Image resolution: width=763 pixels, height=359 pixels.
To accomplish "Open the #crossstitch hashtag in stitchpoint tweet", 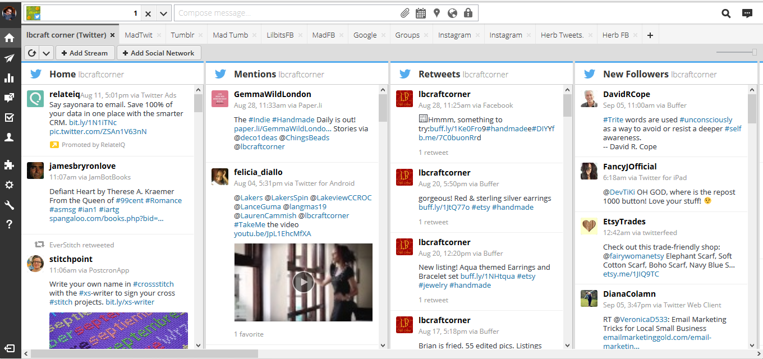I will click(153, 284).
